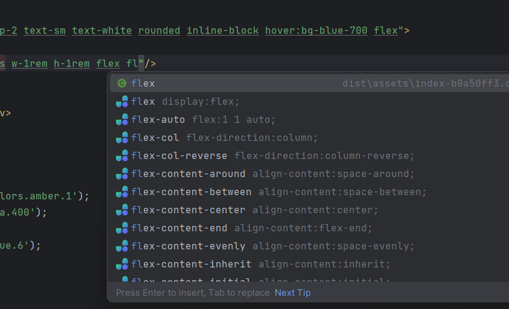Click the lors.amber.1' code fragment
The image size is (509, 309).
point(38,196)
